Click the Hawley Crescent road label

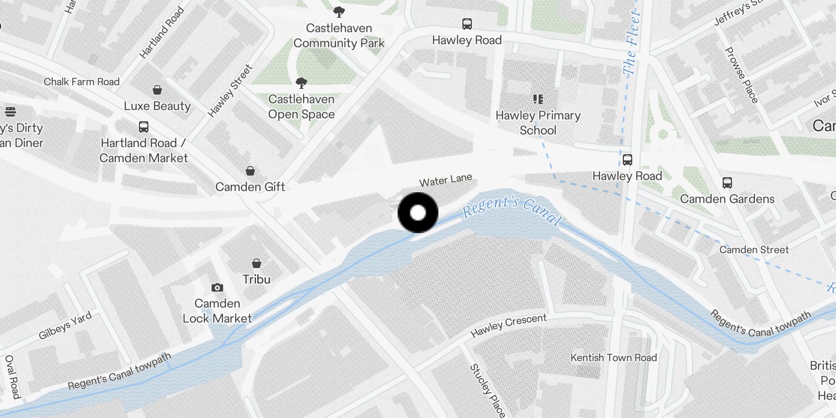(x=509, y=326)
